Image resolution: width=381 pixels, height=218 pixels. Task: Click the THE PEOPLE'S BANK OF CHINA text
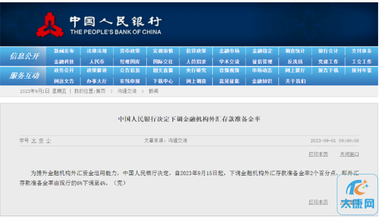point(116,32)
